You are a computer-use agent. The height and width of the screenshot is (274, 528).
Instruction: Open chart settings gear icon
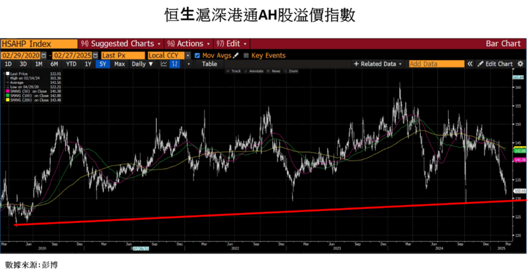tap(520, 64)
